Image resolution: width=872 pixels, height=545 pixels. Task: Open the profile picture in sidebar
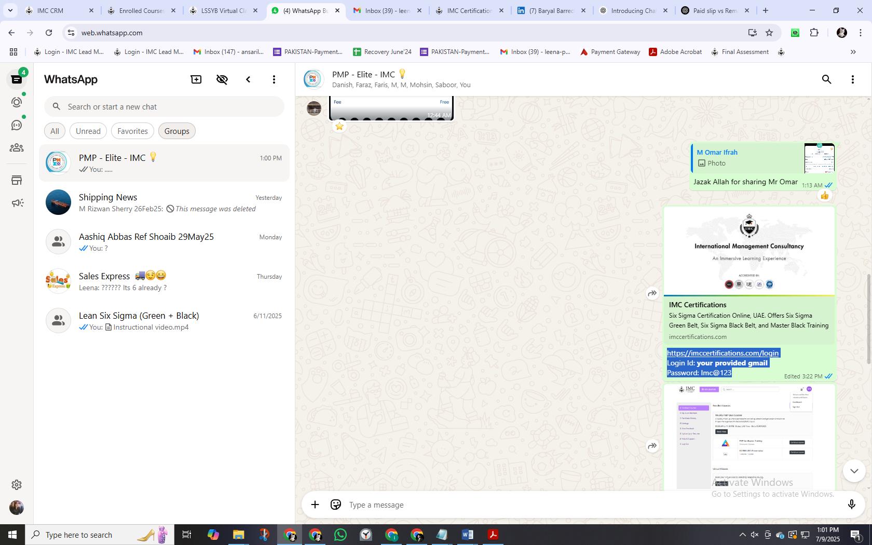pyautogui.click(x=17, y=508)
